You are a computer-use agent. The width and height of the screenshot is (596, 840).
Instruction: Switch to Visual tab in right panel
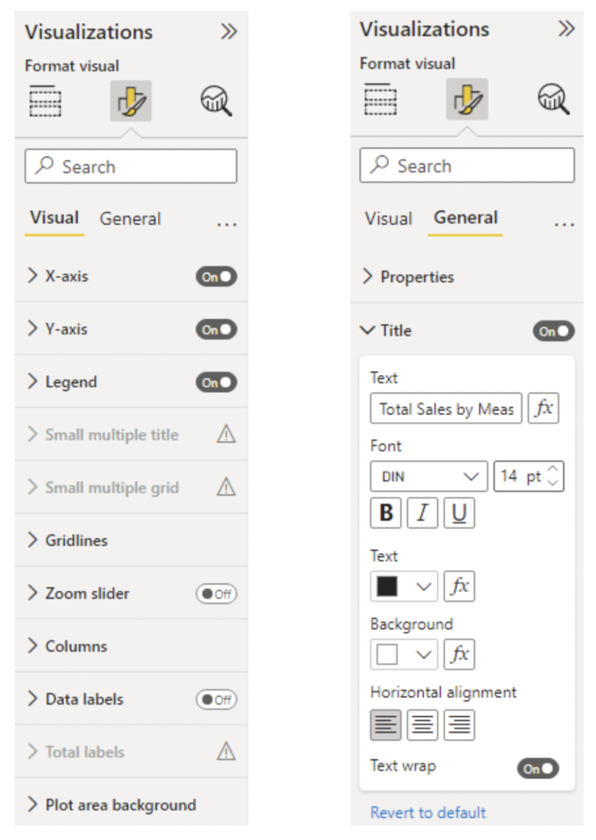[389, 219]
